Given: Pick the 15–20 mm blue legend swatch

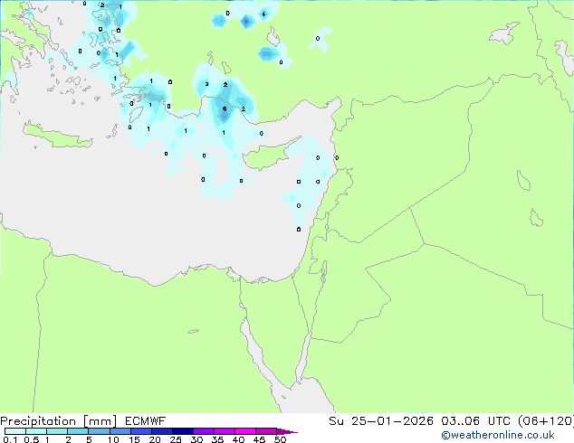Looking at the screenshot, I should 140,431.
